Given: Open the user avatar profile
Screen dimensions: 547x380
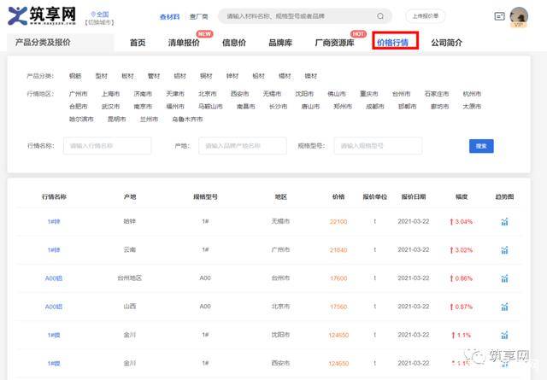Looking at the screenshot, I should coord(519,16).
